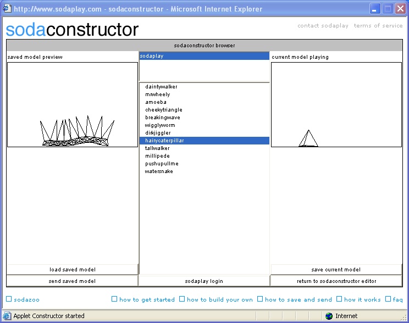Click the load saved model button
Viewport: 409px width, 323px height.
click(x=73, y=270)
